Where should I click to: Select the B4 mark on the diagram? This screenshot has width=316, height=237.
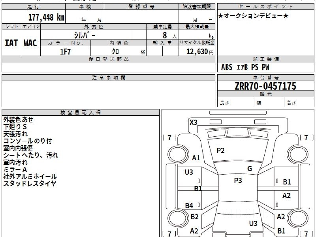pyautogui.click(x=189, y=206)
